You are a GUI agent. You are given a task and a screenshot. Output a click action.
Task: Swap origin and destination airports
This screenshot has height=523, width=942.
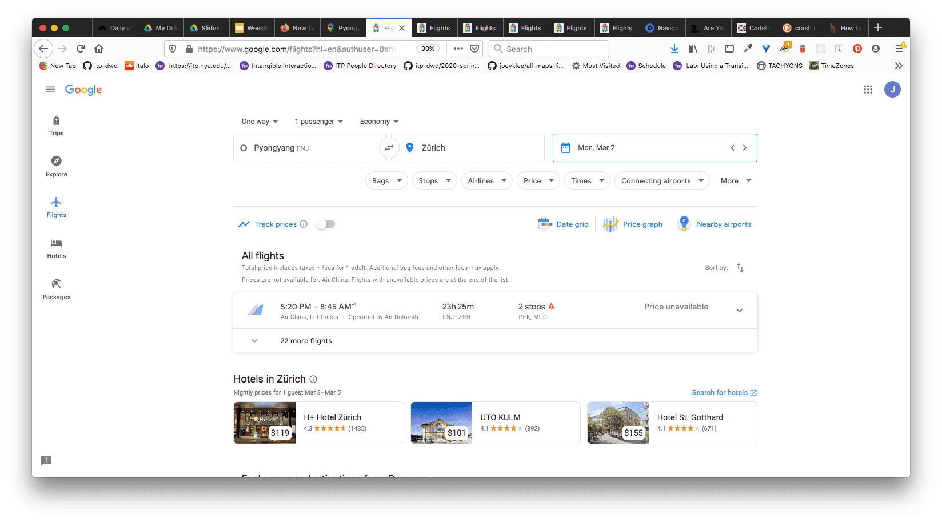(389, 148)
